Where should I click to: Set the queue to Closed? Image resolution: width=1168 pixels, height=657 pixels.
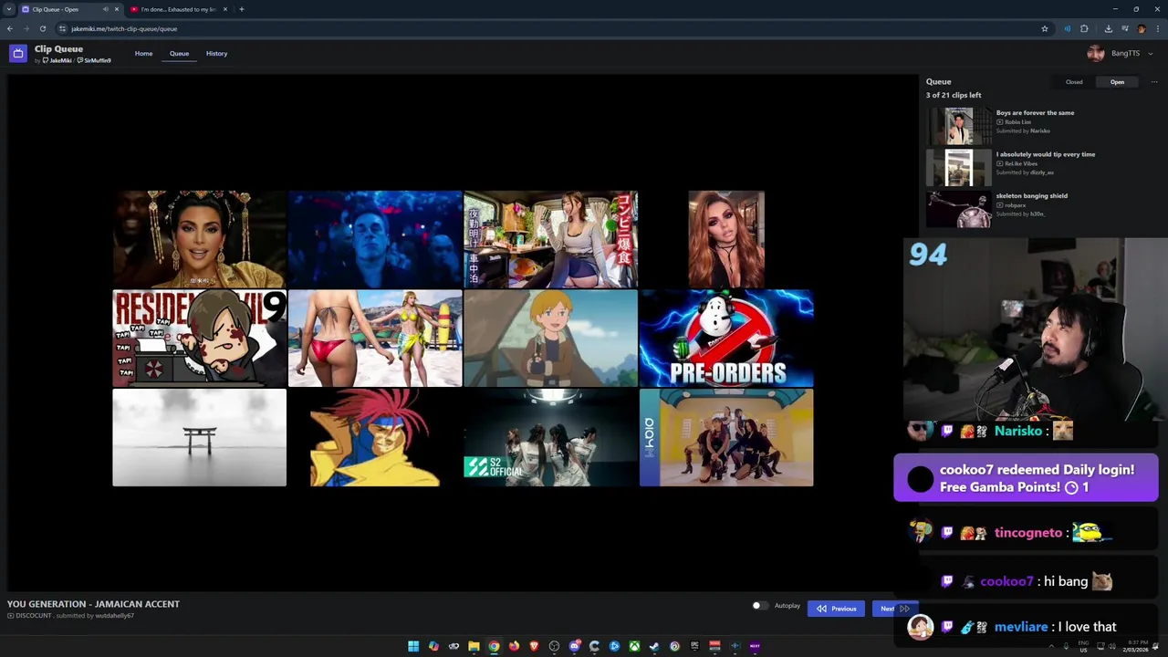(x=1074, y=82)
